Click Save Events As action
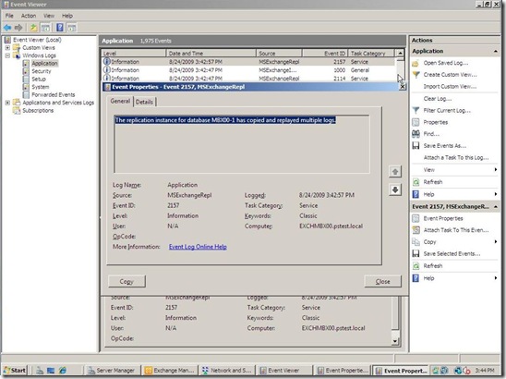This screenshot has width=506, height=379. 445,146
